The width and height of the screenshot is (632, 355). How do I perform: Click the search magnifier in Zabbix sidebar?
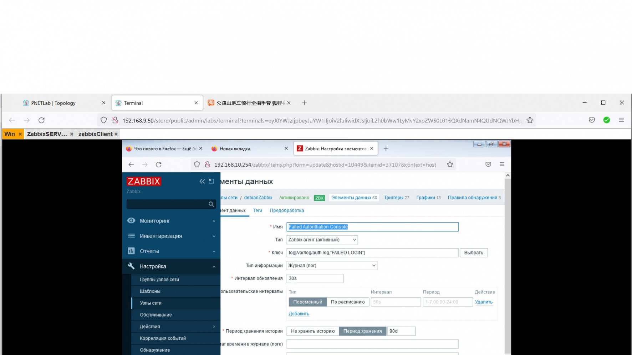211,204
